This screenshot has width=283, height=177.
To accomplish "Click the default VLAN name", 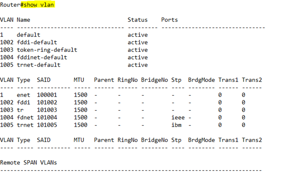I will point(28,35).
